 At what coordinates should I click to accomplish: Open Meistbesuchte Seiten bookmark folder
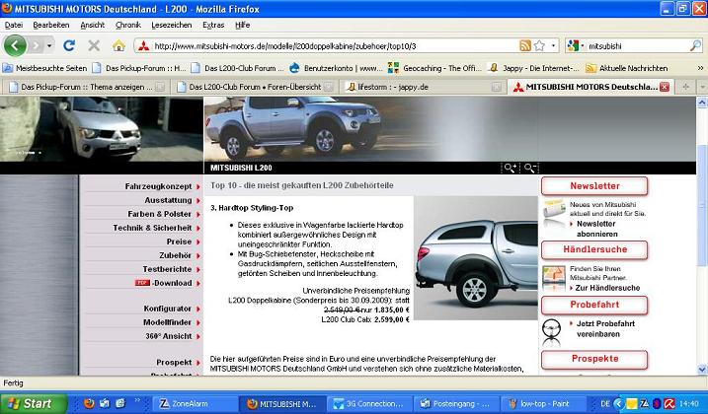(x=44, y=68)
